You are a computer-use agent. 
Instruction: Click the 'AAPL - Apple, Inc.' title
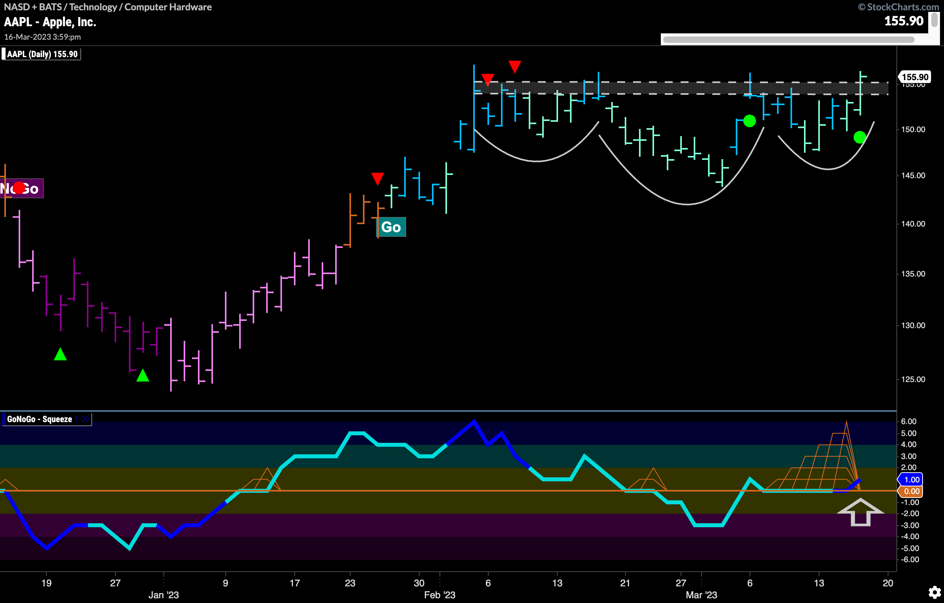pyautogui.click(x=50, y=22)
